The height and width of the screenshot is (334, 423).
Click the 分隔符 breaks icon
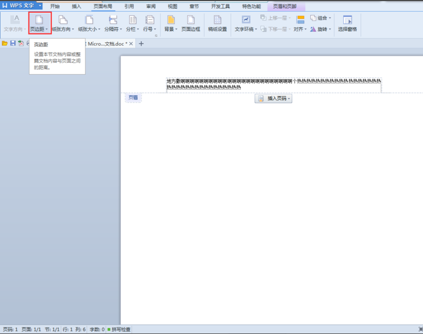[113, 19]
